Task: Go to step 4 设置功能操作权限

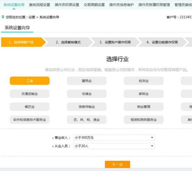Action: [x=162, y=42]
